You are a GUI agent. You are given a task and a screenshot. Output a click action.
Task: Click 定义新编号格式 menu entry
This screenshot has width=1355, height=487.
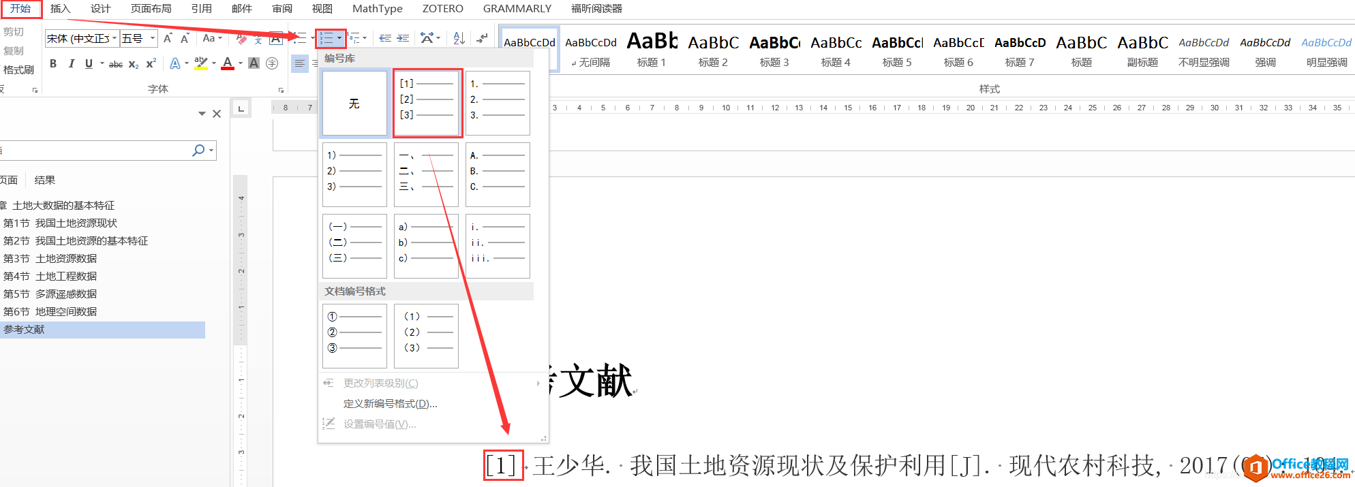[x=390, y=404]
